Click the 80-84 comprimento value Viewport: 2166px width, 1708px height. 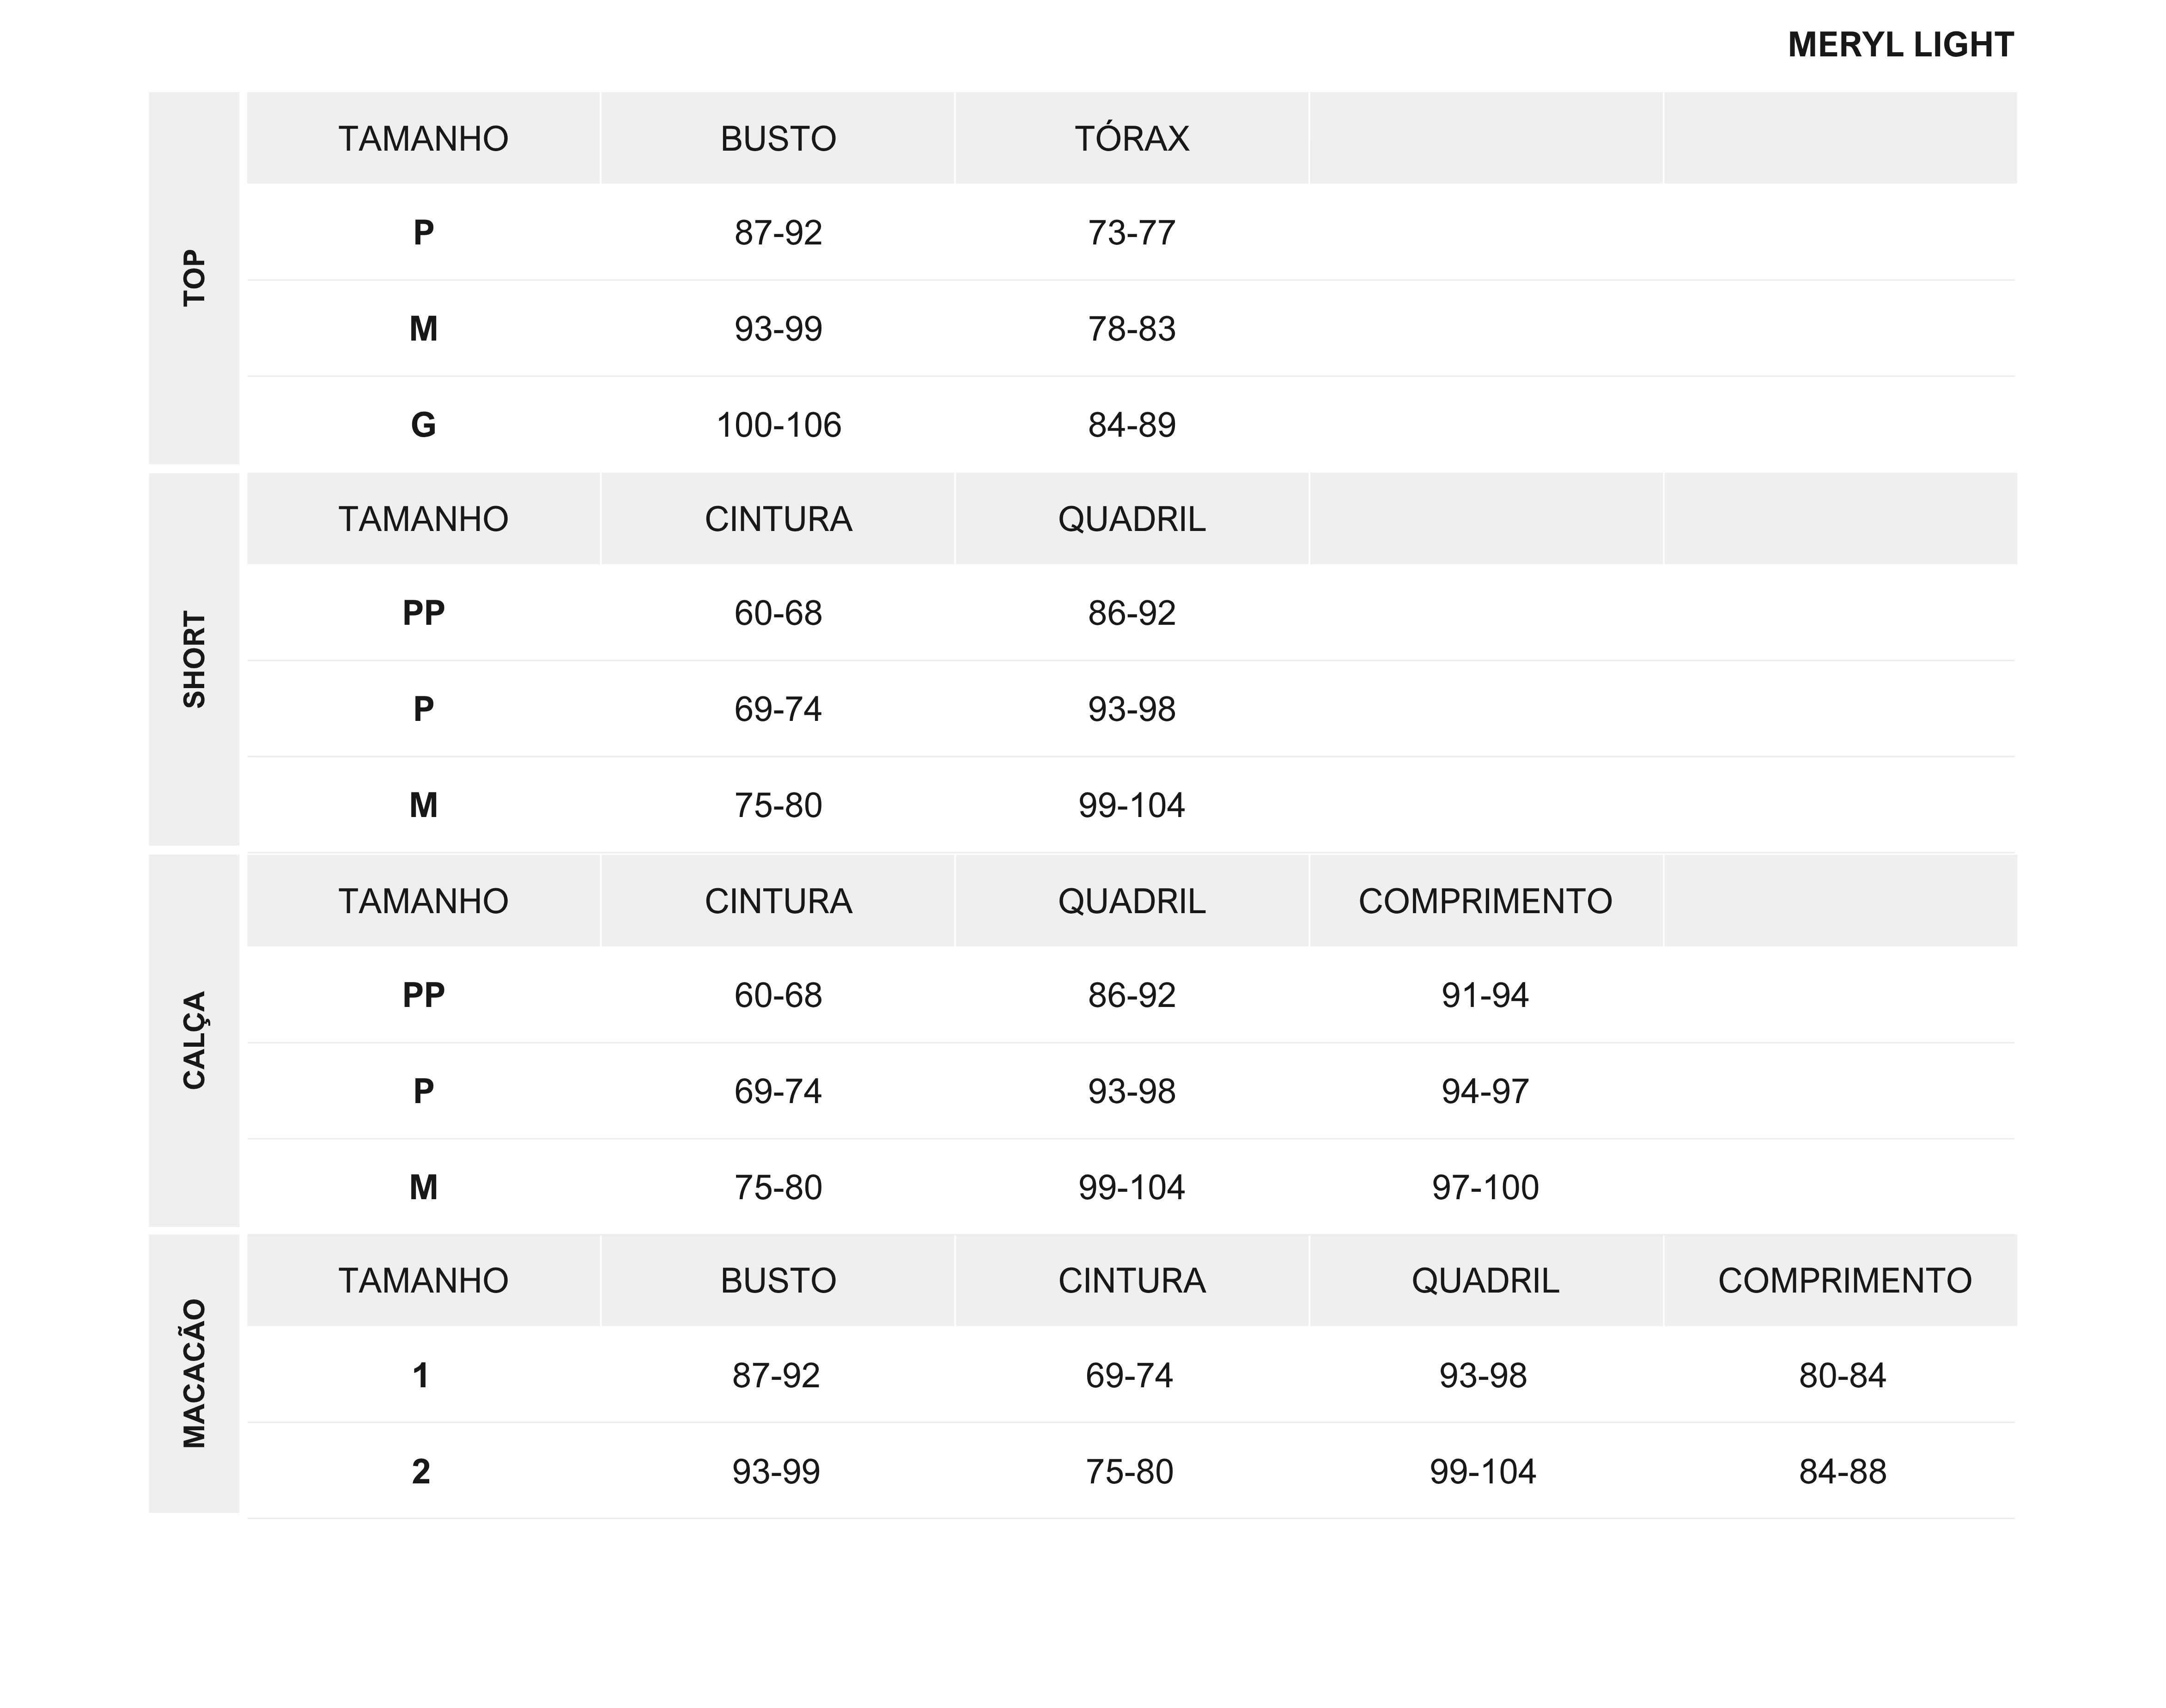point(1842,1376)
